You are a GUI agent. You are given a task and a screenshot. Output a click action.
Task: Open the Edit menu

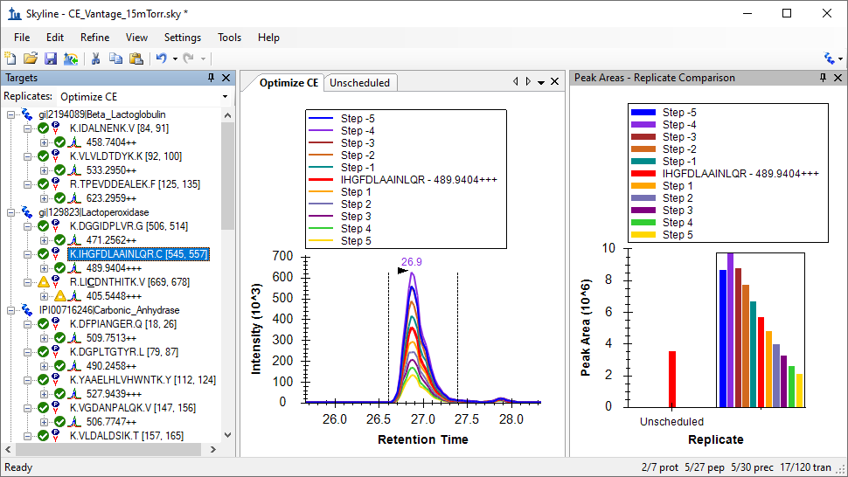tap(54, 38)
